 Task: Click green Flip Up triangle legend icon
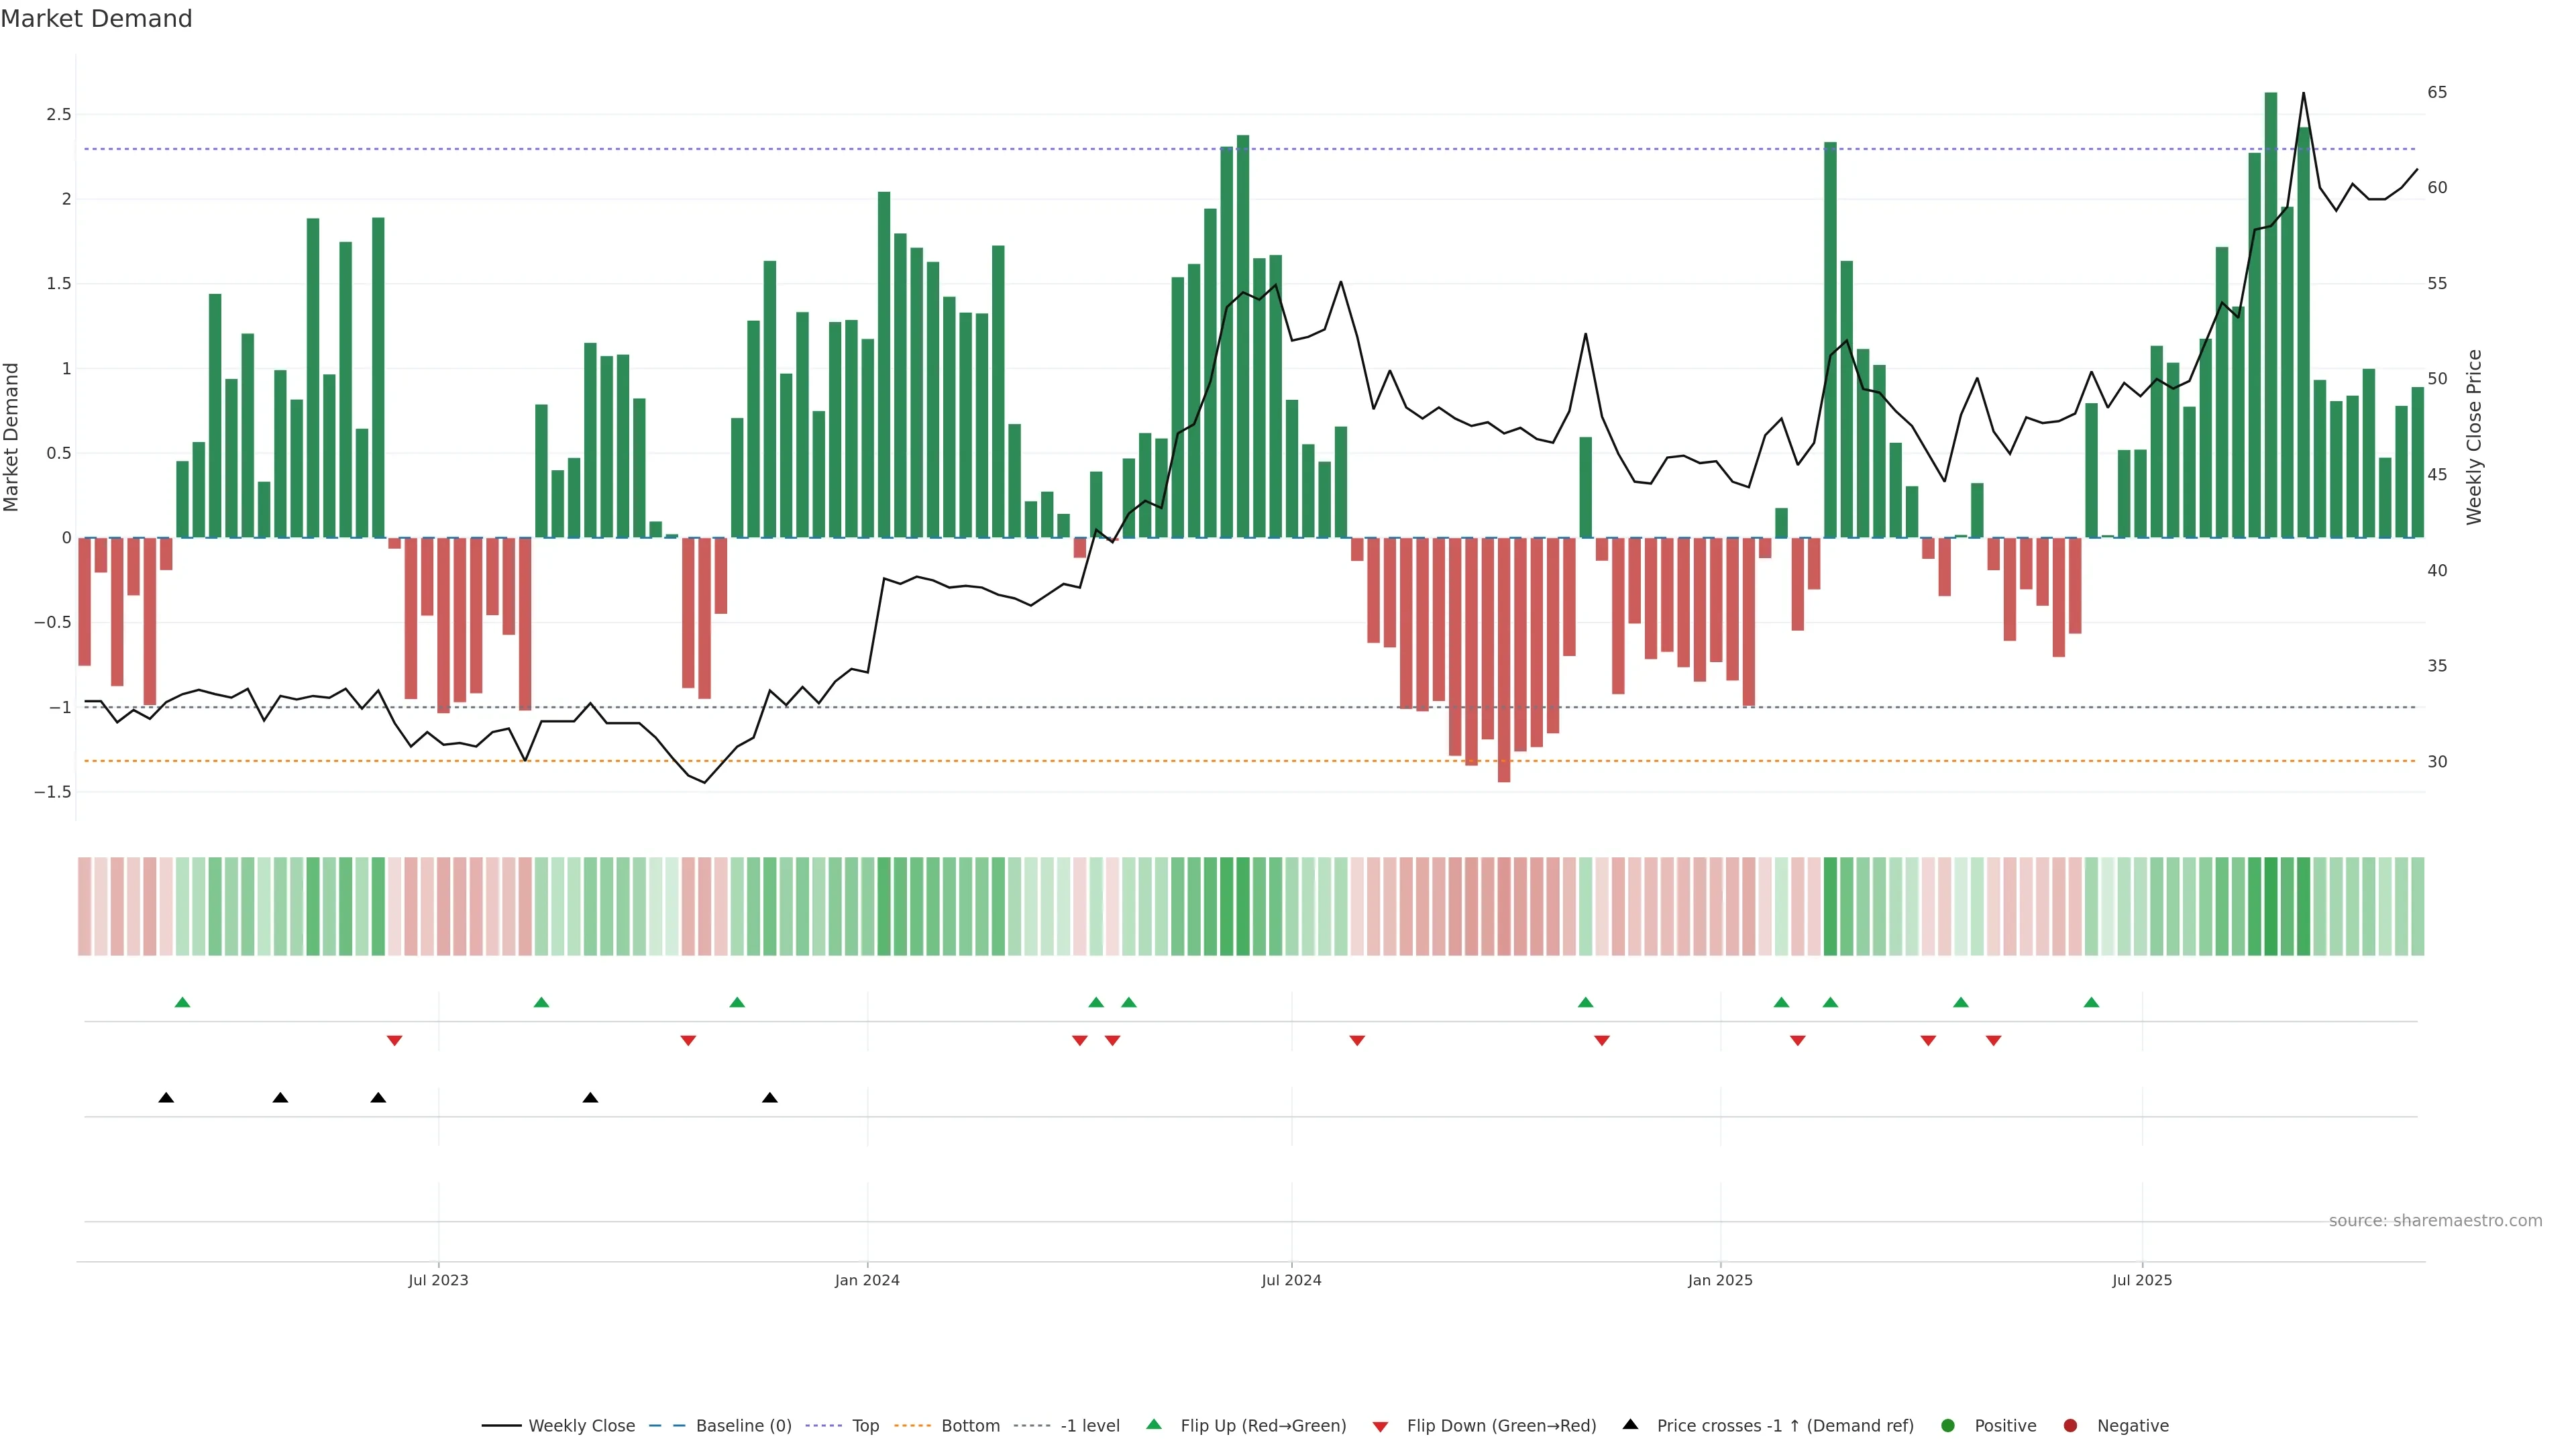pyautogui.click(x=1153, y=1424)
